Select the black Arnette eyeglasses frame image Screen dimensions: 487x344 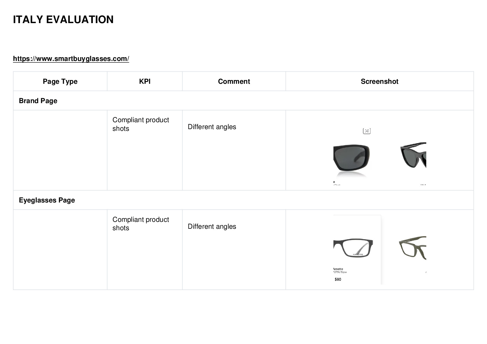353,248
